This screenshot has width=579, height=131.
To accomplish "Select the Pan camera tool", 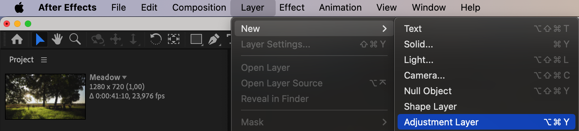I will 116,39.
